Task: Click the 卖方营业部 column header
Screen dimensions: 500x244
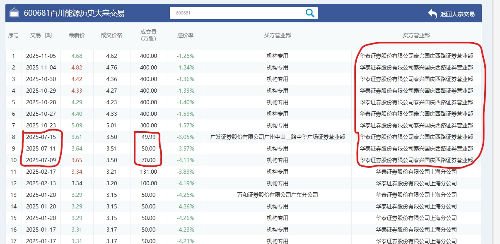Action: click(416, 35)
